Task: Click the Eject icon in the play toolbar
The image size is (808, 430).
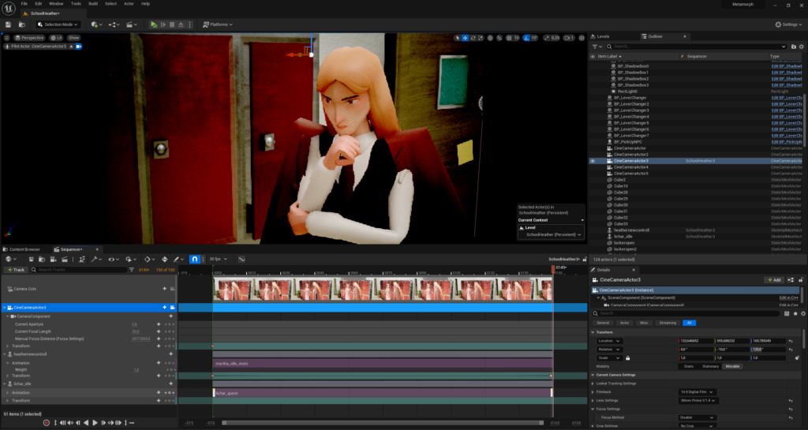Action: coord(181,24)
